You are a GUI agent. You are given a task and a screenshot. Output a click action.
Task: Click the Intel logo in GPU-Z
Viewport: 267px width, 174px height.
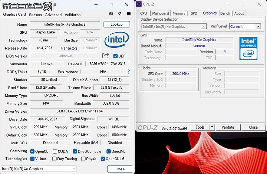coord(117,40)
